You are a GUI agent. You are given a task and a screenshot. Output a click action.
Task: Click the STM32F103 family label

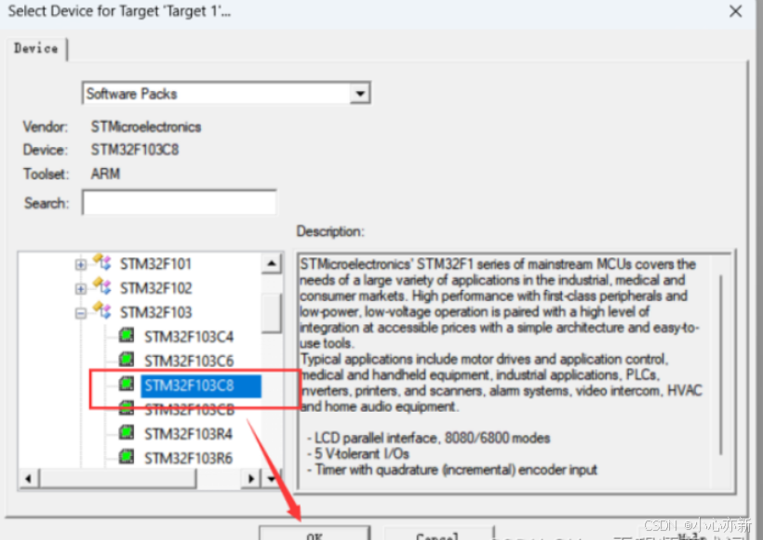tap(155, 312)
